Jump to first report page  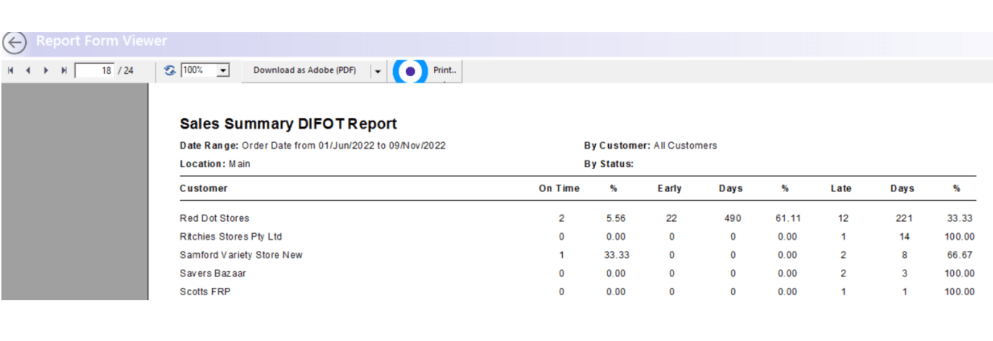[x=11, y=71]
